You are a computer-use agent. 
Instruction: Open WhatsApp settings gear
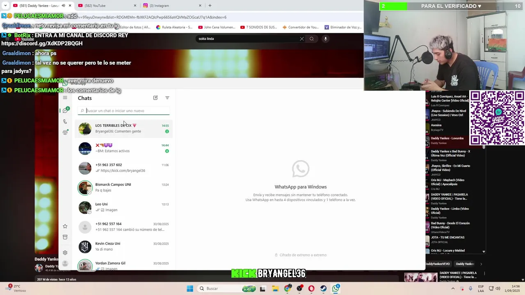coord(65,252)
